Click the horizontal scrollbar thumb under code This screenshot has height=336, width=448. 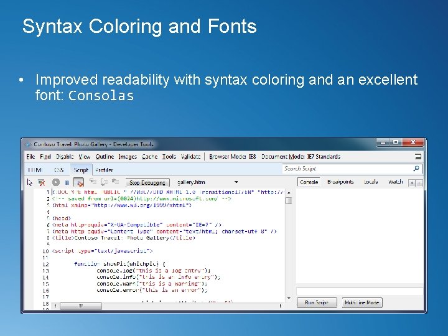pos(81,306)
